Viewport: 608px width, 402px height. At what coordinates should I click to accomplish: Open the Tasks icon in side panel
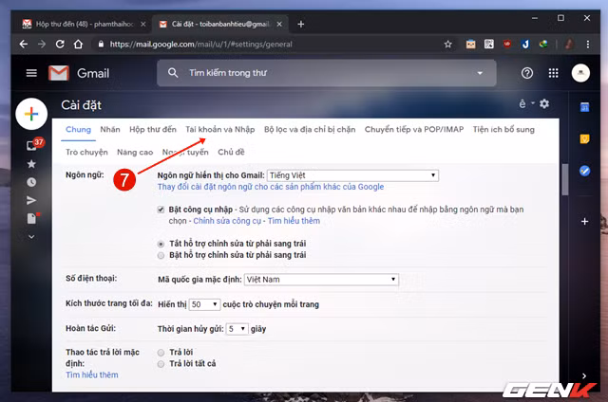pyautogui.click(x=584, y=171)
